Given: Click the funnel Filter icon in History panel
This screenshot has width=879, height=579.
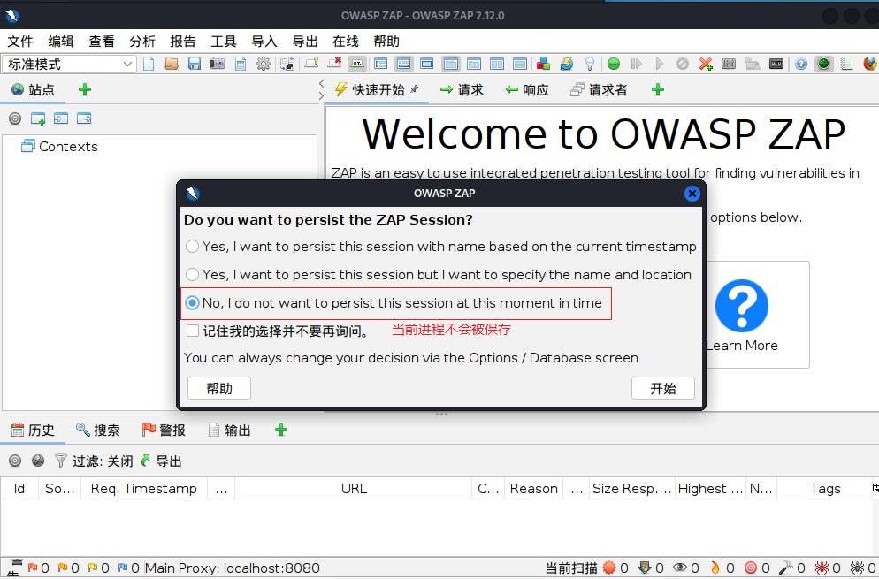Looking at the screenshot, I should click(x=60, y=461).
